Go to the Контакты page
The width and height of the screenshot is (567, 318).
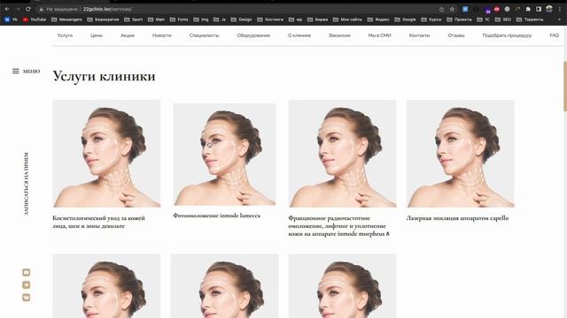(419, 35)
